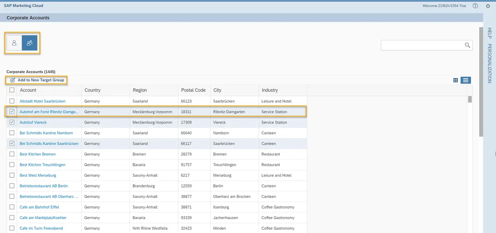Image resolution: width=496 pixels, height=233 pixels.
Task: Open the City column header menu
Action: (234, 90)
